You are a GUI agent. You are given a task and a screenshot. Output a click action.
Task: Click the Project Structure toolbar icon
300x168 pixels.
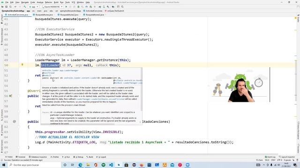tap(113, 7)
